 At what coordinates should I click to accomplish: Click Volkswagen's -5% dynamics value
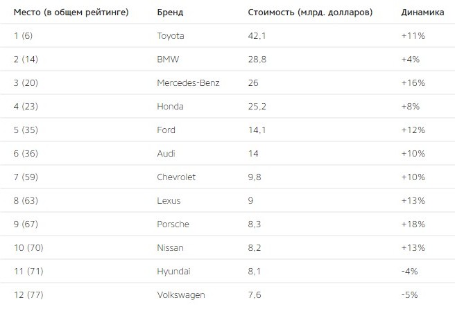[409, 294]
